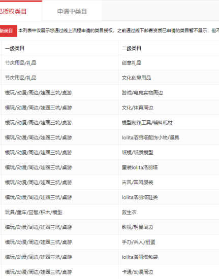This screenshot has height=279, width=219.
Task: Select the 一级类目 column header
Action: 15,48
